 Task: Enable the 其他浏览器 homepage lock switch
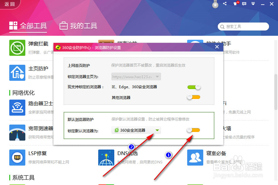pos(193,97)
